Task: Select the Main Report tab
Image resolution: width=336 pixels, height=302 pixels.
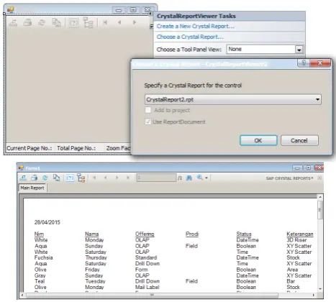Action: click(32, 188)
